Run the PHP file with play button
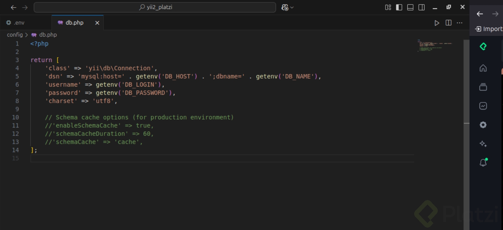The width and height of the screenshot is (503, 230). tap(437, 23)
